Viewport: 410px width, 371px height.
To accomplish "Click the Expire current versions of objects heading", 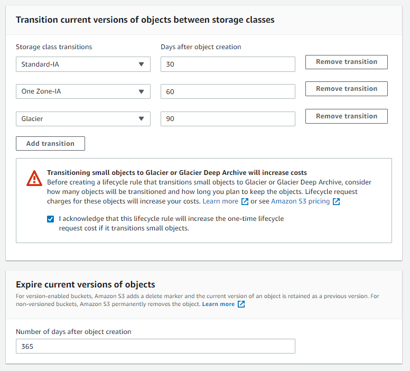I will point(85,284).
